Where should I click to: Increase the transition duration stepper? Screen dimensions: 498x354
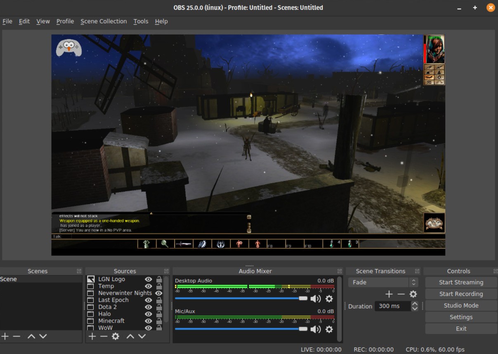click(415, 304)
